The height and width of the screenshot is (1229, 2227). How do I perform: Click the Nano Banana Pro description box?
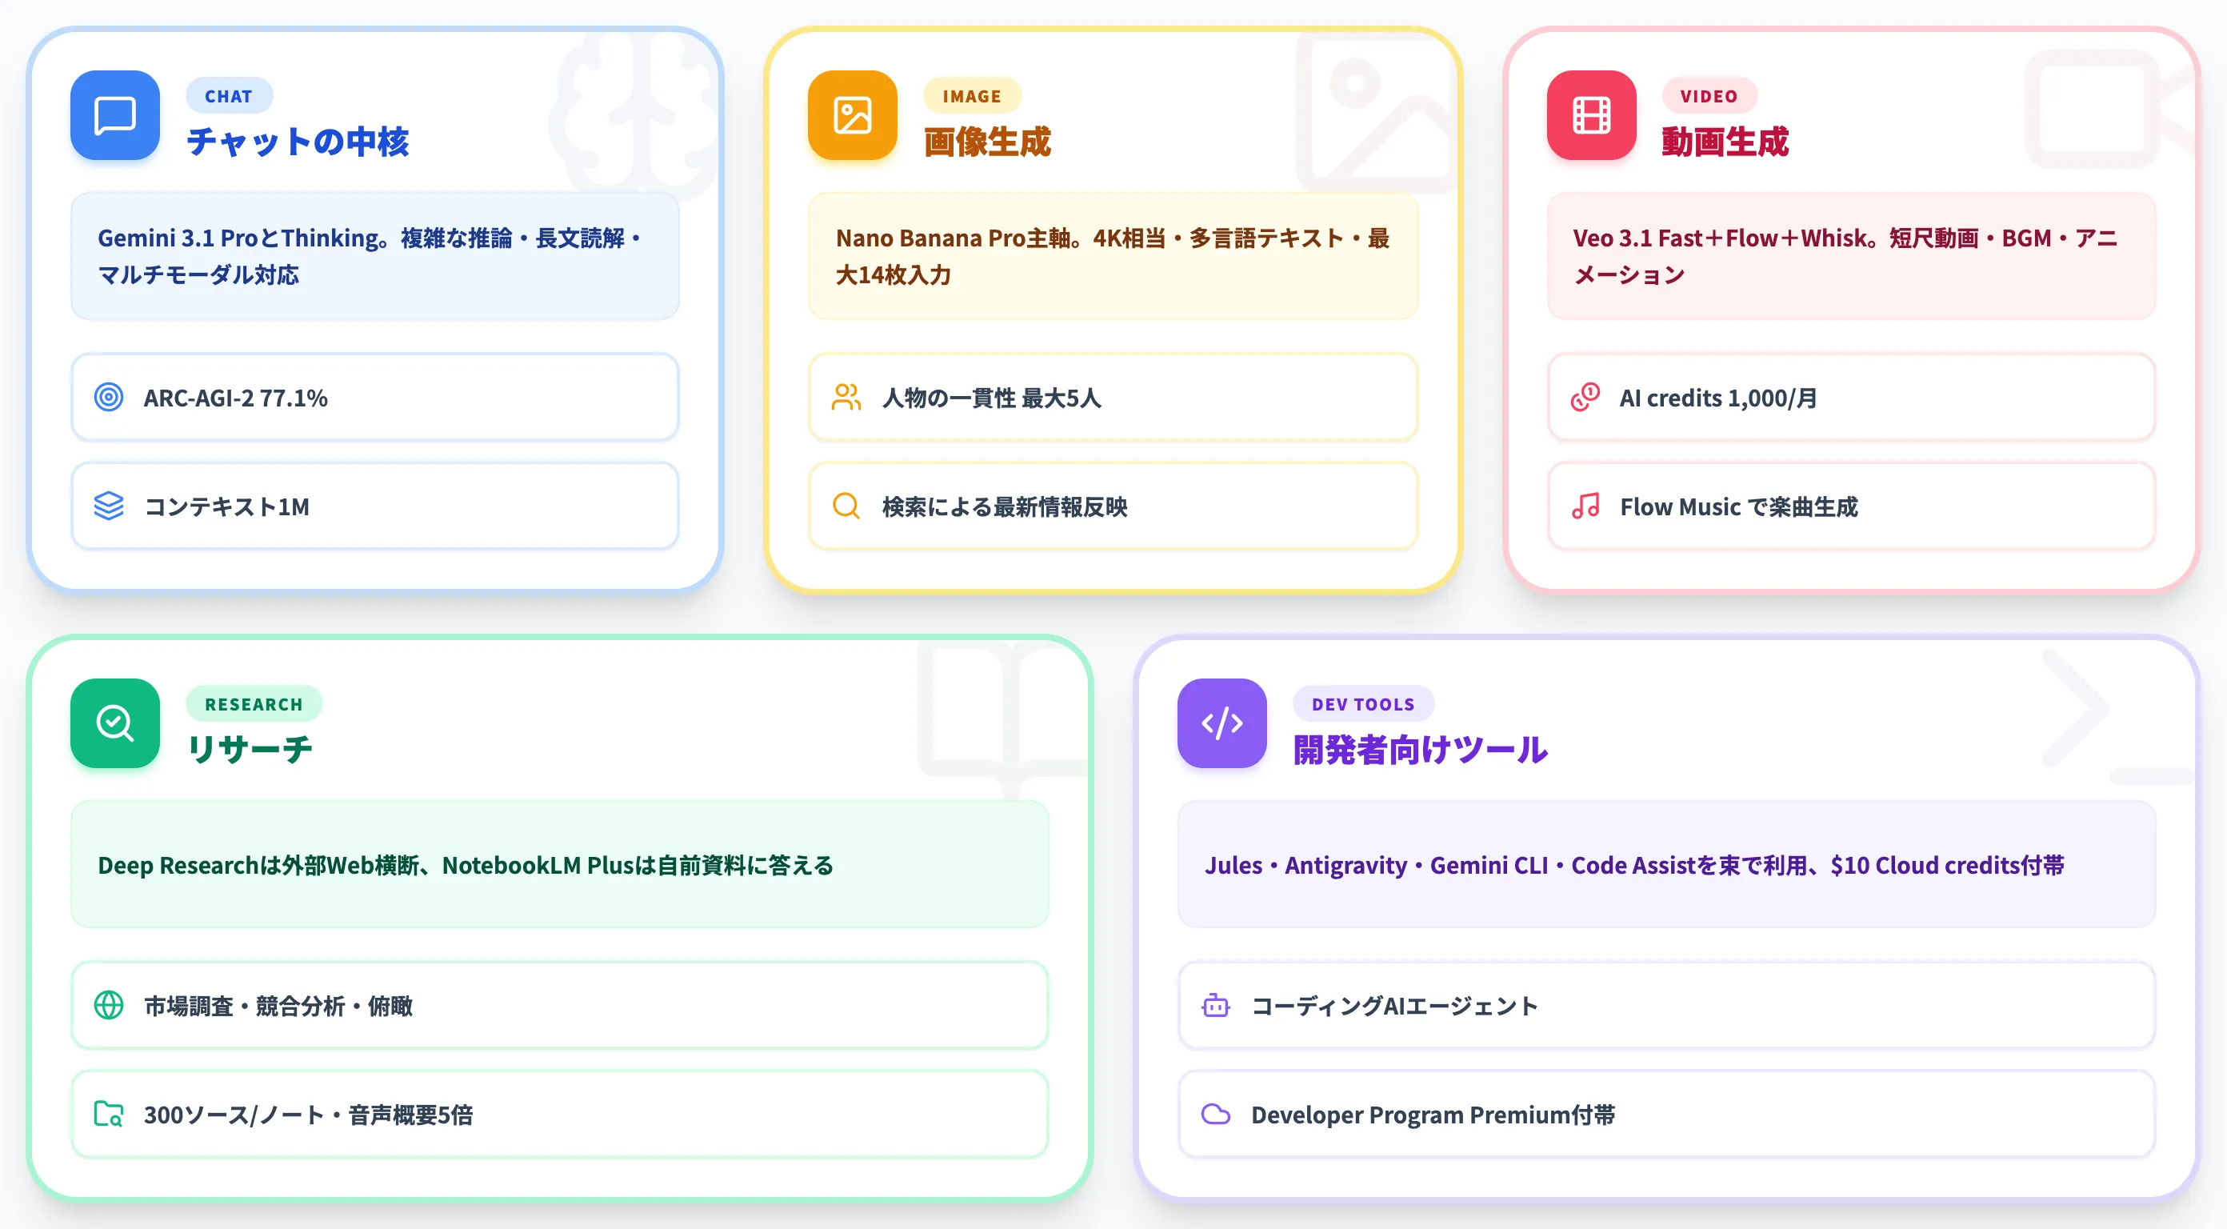pos(1113,256)
